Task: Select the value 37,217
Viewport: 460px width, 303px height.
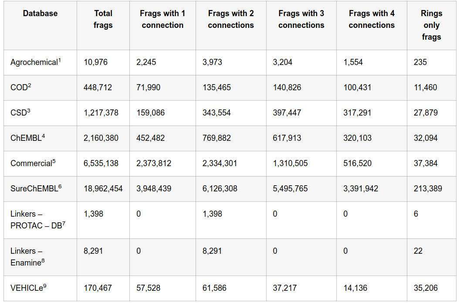Action: pyautogui.click(x=285, y=288)
